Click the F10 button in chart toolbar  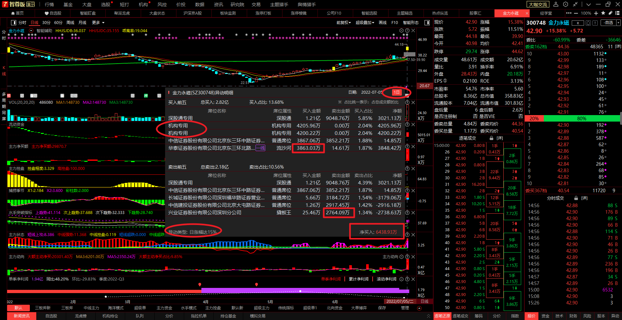(395, 23)
